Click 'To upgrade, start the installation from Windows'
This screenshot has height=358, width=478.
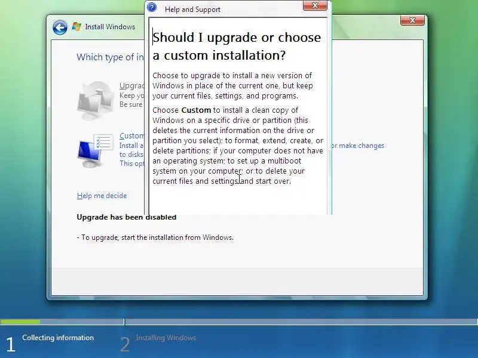click(x=155, y=237)
